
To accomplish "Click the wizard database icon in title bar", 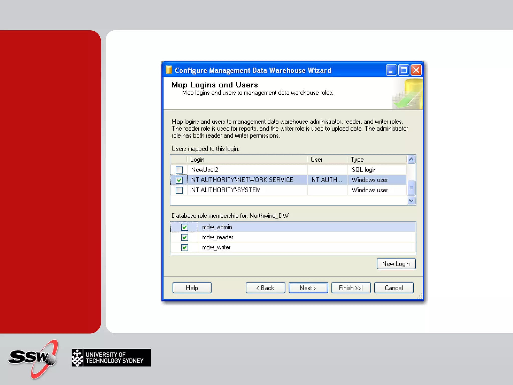I will (x=169, y=70).
